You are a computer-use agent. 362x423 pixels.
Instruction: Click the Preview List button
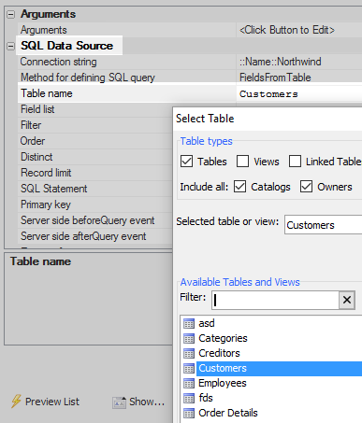coord(45,402)
